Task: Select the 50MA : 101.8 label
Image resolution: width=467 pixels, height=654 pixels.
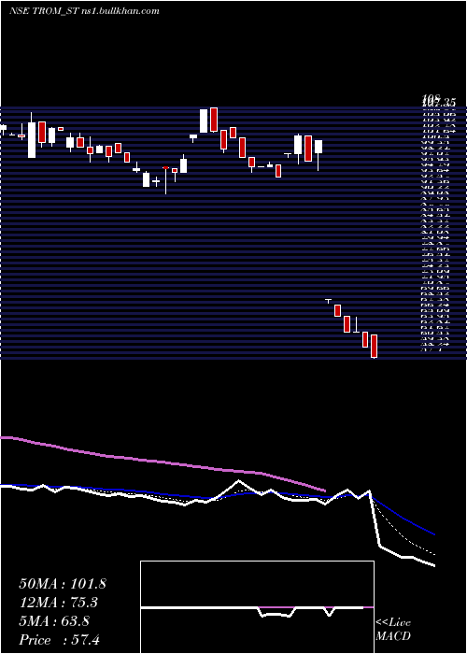Action: 63,584
